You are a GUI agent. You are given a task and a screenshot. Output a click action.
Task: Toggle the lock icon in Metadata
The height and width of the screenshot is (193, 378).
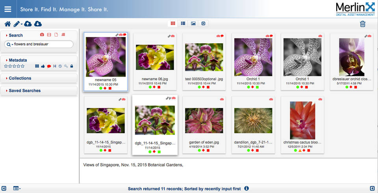[x=72, y=66]
